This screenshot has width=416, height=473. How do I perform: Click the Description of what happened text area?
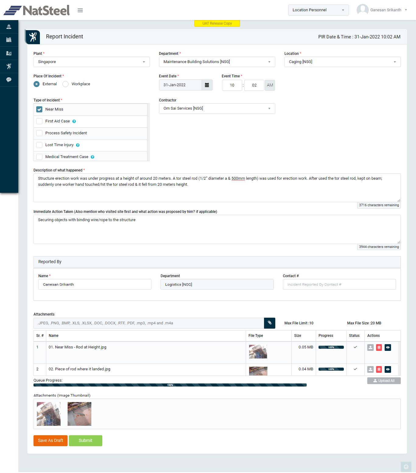(217, 188)
